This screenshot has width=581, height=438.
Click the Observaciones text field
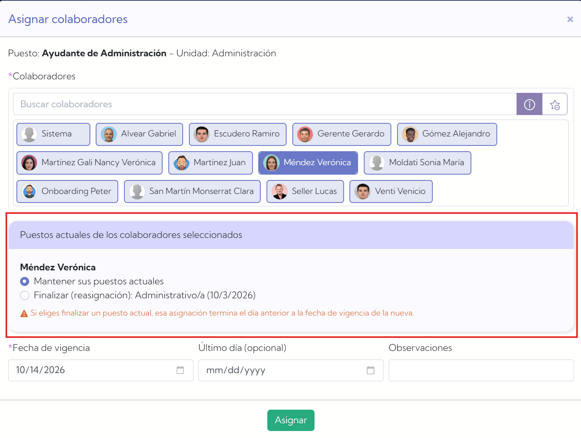(481, 370)
